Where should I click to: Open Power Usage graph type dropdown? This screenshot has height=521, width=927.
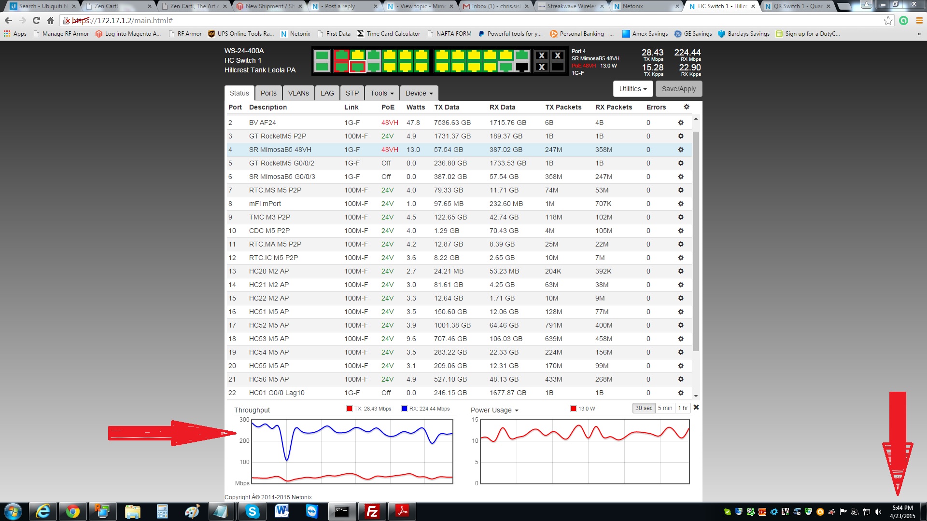click(x=495, y=410)
